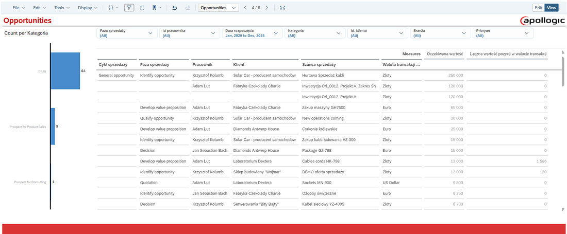Viewport: 567px width, 234px height.
Task: Switch to View mode
Action: coord(552,8)
